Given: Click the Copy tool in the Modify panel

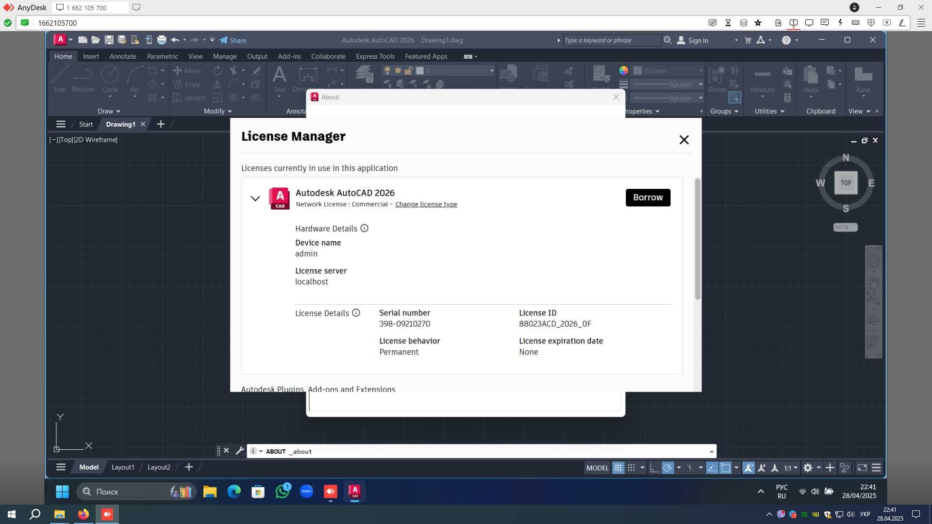Looking at the screenshot, I should pos(187,84).
